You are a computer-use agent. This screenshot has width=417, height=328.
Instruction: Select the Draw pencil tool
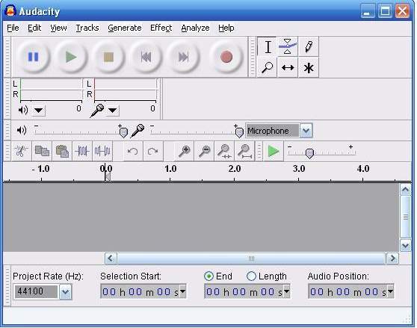point(309,47)
